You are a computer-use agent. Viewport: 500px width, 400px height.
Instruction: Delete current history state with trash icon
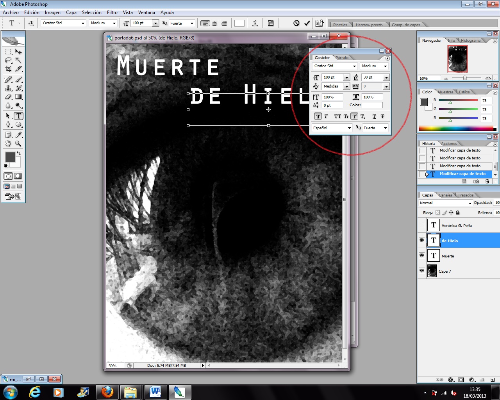point(487,181)
